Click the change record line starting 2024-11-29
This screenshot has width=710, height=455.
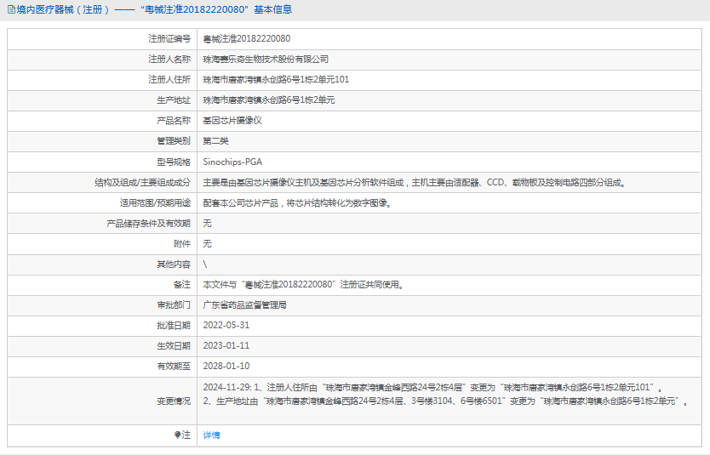pos(433,388)
